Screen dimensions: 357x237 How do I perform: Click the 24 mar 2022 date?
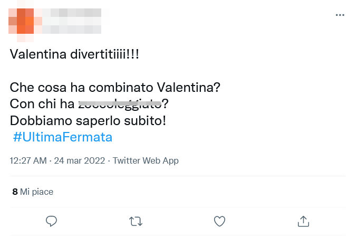coord(80,160)
